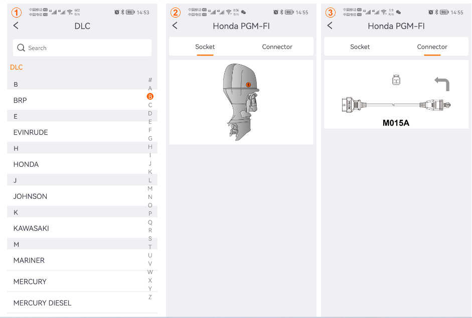Jump to letter R in the alphabet index
Image resolution: width=472 pixels, height=318 pixels.
pos(150,230)
